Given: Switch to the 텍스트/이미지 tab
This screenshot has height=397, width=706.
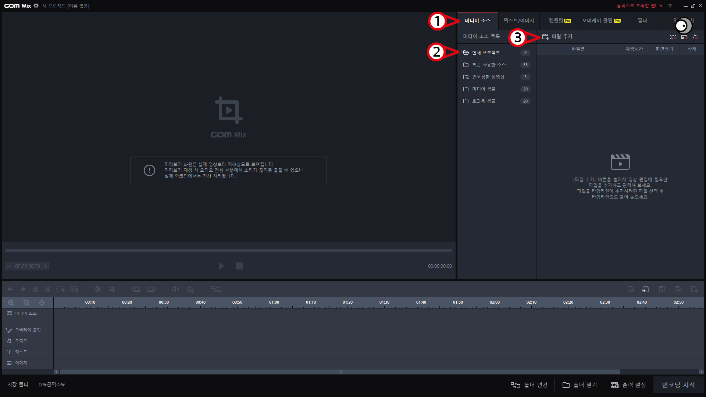Looking at the screenshot, I should (x=518, y=21).
